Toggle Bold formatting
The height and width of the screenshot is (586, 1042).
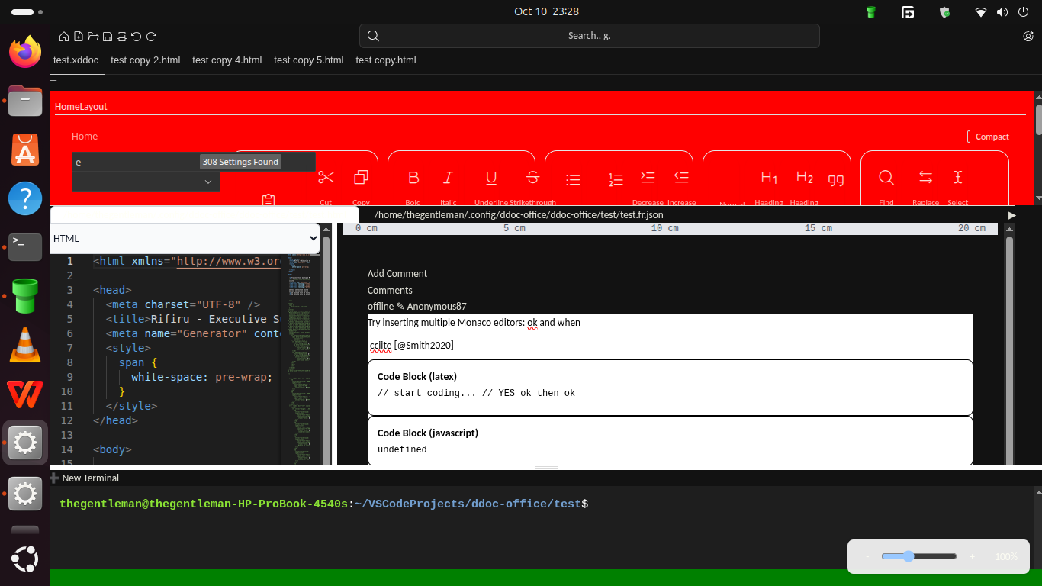point(413,178)
